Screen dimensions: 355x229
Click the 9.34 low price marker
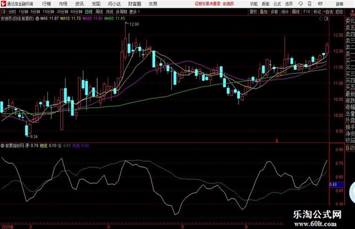34,136
